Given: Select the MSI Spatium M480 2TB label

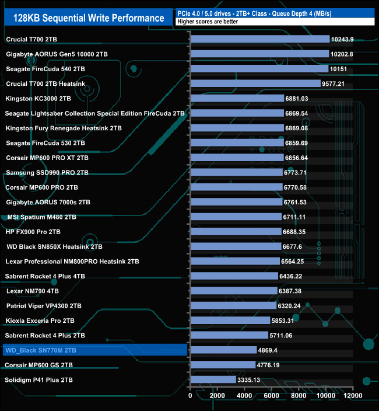Looking at the screenshot, I should pos(42,217).
